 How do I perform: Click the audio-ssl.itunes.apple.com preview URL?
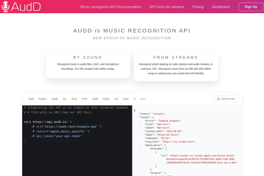(201, 159)
